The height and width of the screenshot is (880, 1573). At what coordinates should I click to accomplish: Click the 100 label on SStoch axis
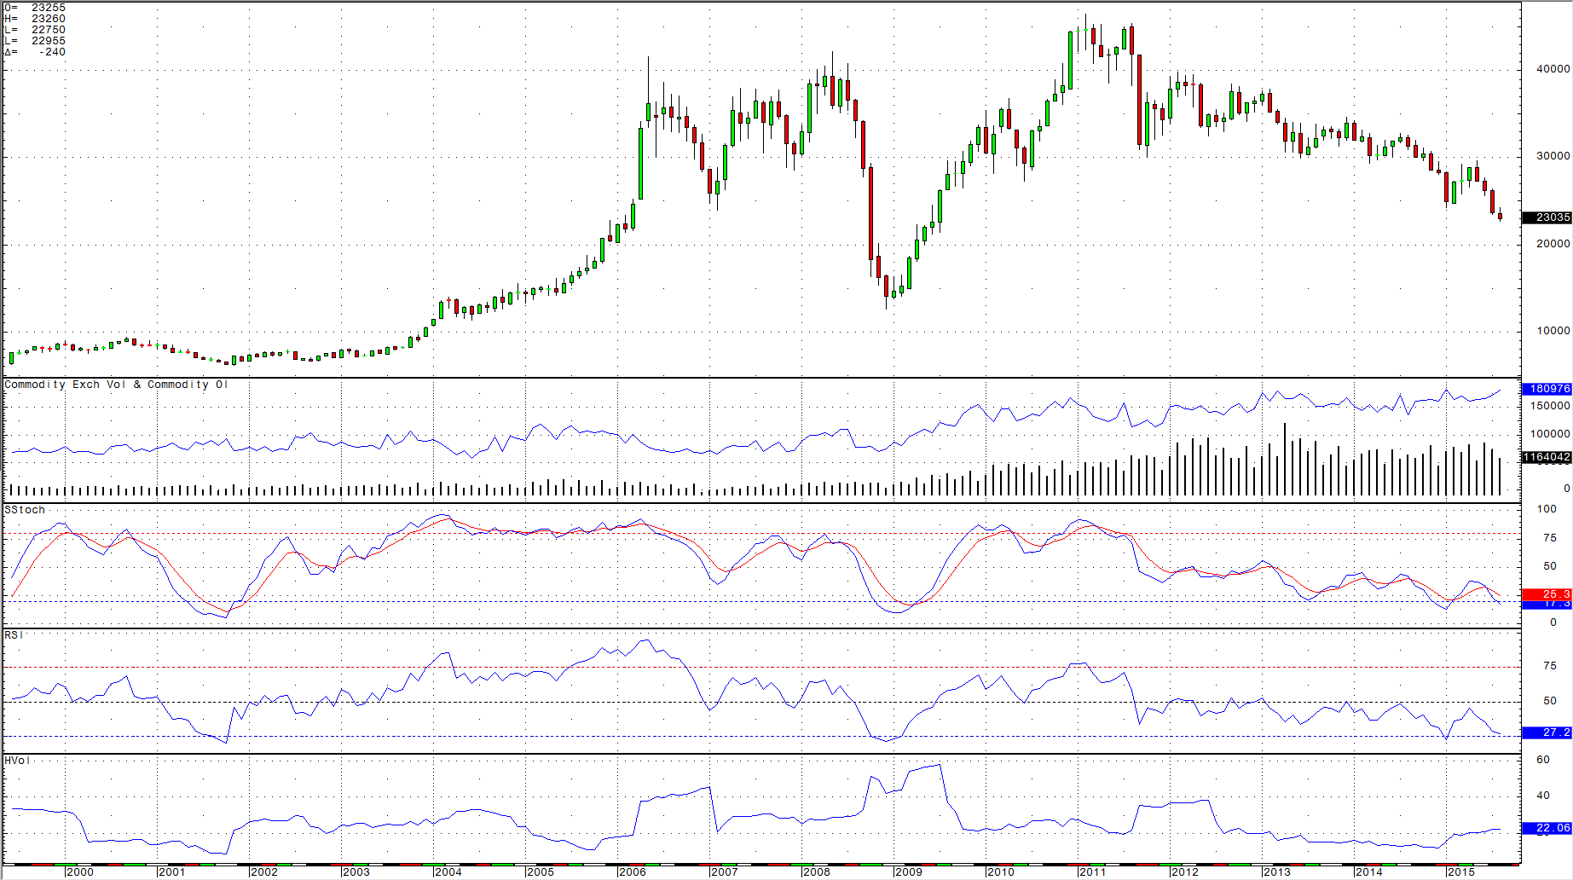click(1547, 509)
